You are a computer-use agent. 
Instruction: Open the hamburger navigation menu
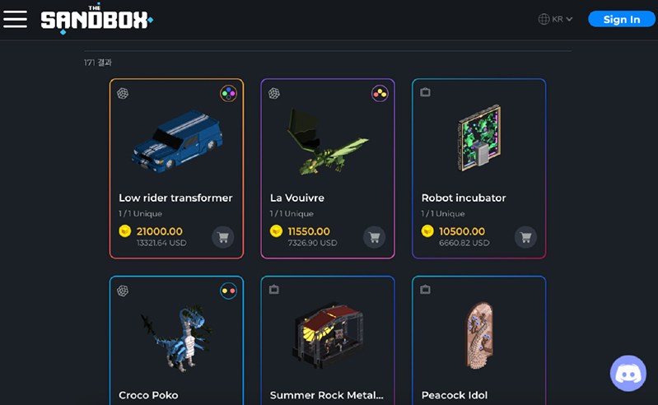[15, 19]
